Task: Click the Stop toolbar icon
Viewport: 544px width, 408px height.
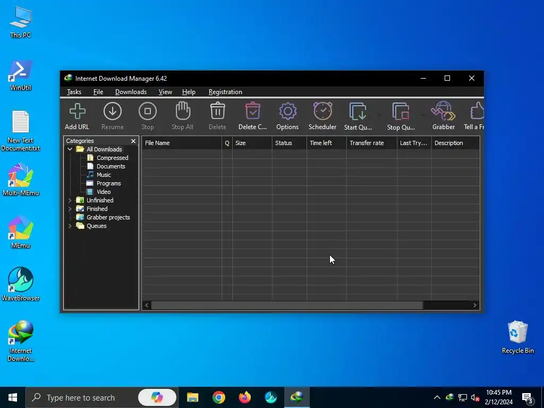Action: click(x=148, y=112)
